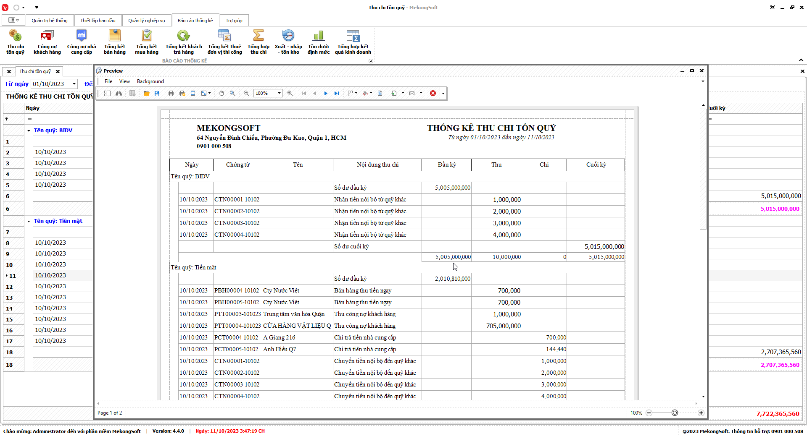Viewport: 807px width, 436px height.
Task: Click the Ngày column header in the grid
Action: (33, 108)
